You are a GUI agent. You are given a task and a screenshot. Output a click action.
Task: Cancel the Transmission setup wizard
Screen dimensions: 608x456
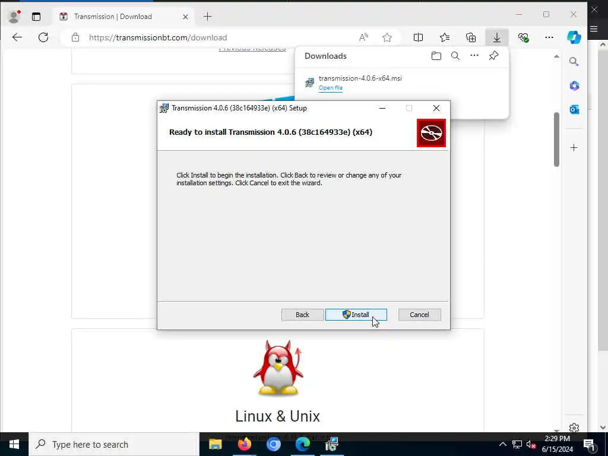(x=419, y=315)
